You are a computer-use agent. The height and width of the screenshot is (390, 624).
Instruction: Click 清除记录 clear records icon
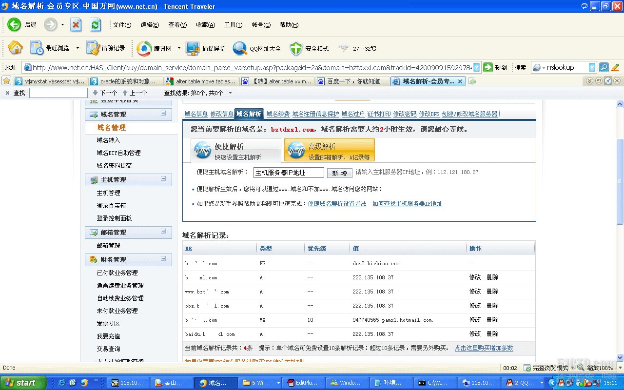106,48
